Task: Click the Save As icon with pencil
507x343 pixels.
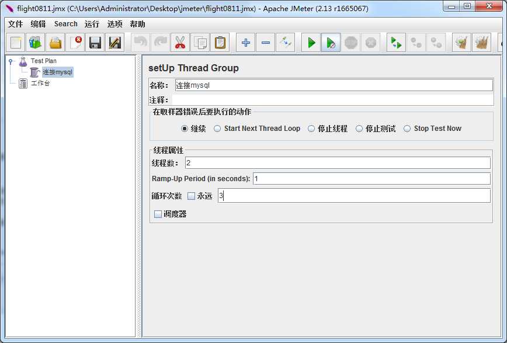Action: [115, 43]
